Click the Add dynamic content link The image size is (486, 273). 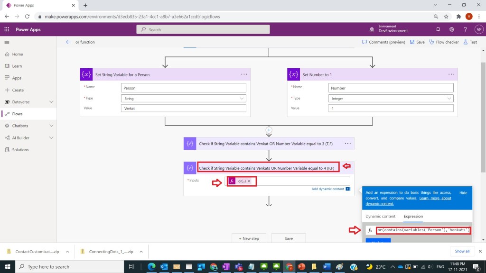point(327,189)
